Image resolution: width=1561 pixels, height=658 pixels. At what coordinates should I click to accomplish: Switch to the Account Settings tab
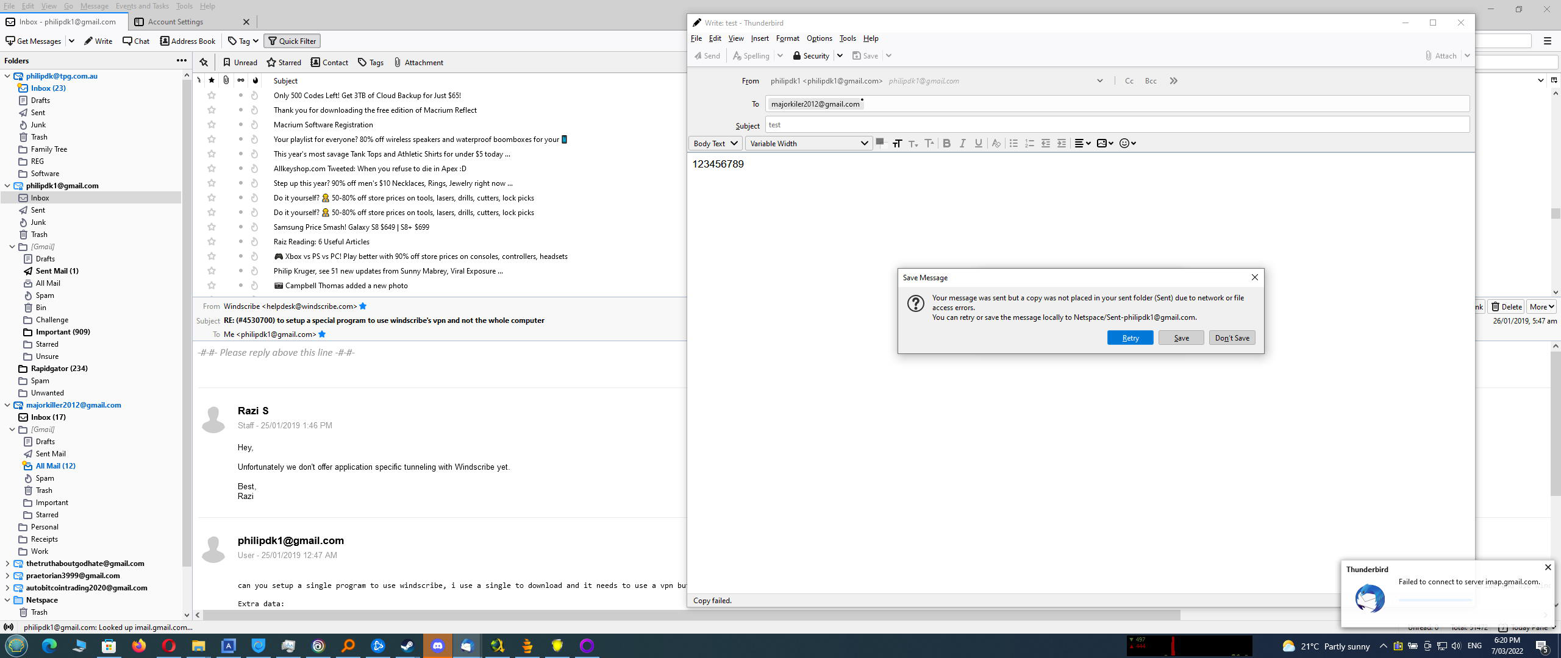click(176, 21)
